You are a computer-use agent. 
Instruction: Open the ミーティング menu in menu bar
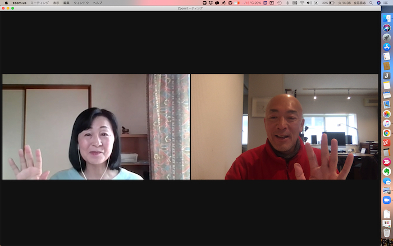39,3
